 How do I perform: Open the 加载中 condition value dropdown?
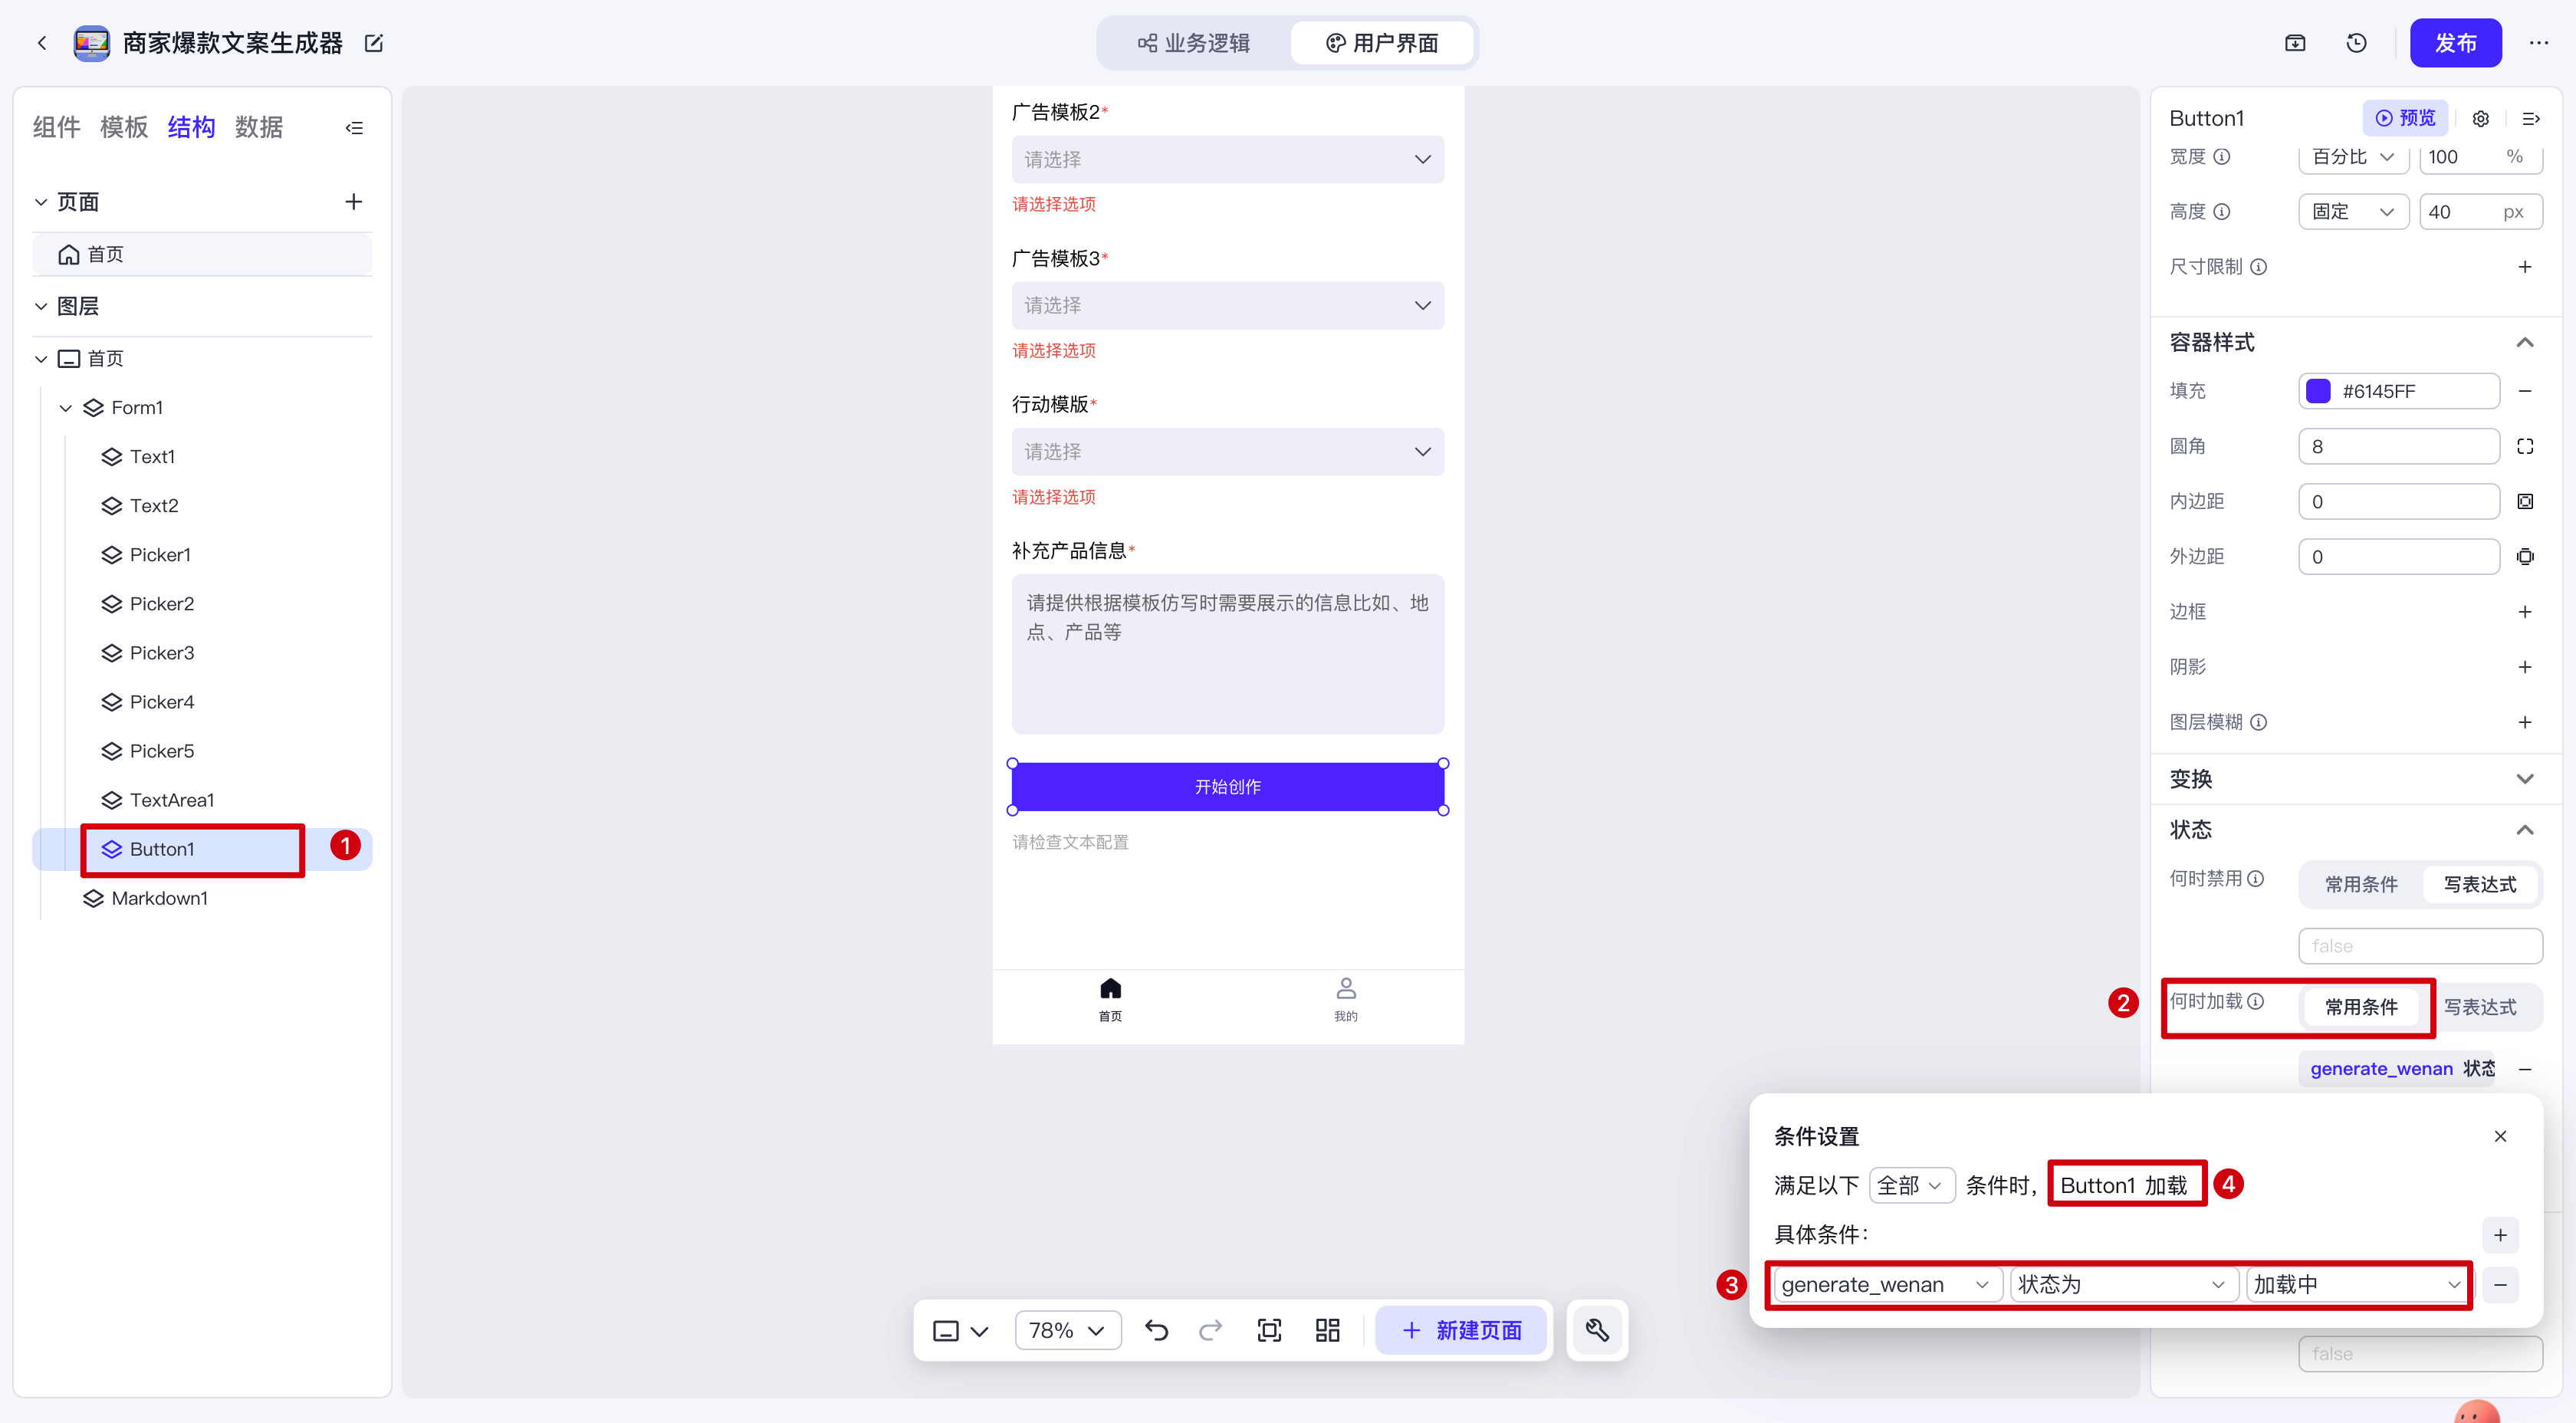tap(2357, 1285)
